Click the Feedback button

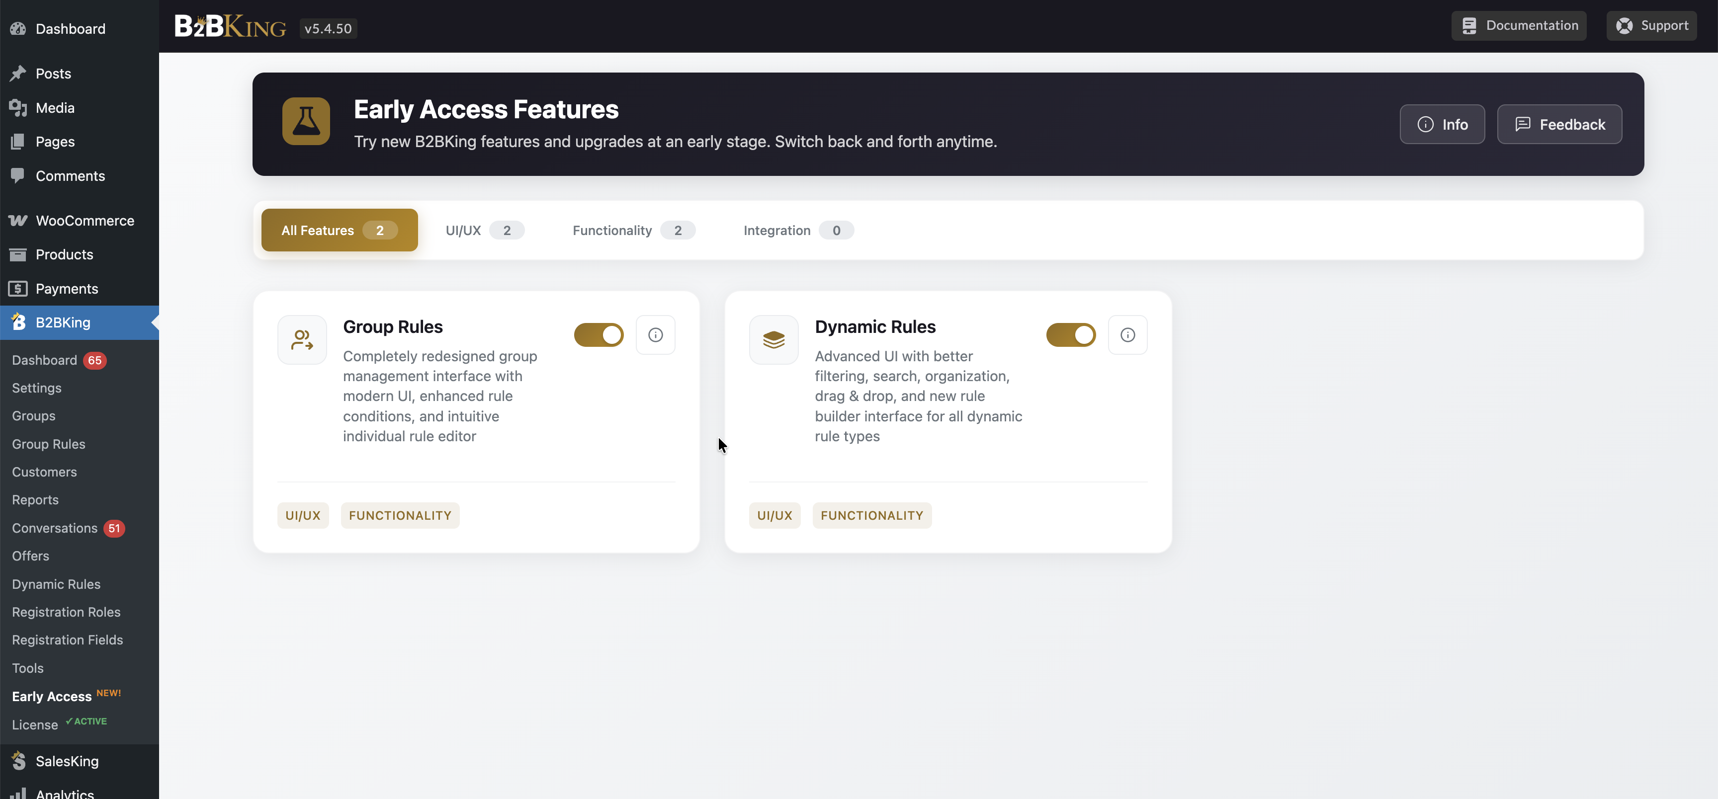1559,125
